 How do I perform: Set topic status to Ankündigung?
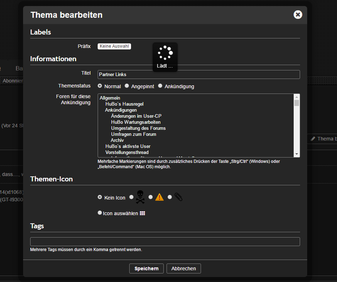tap(160, 86)
